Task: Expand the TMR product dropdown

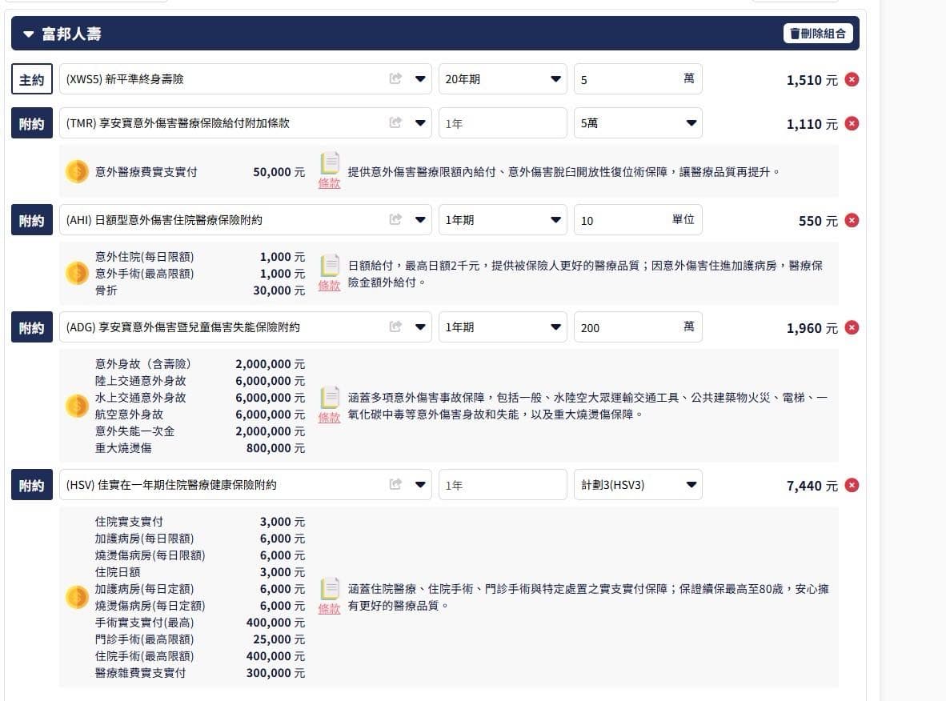Action: coord(420,123)
